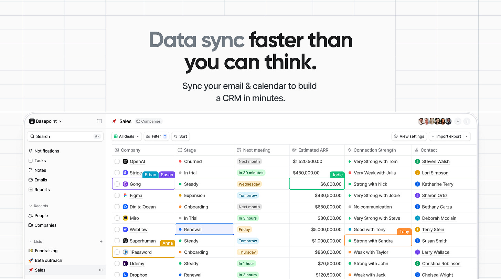Open Tasks in the sidebar
Viewport: 501px width, 279px height.
pyautogui.click(x=37, y=160)
